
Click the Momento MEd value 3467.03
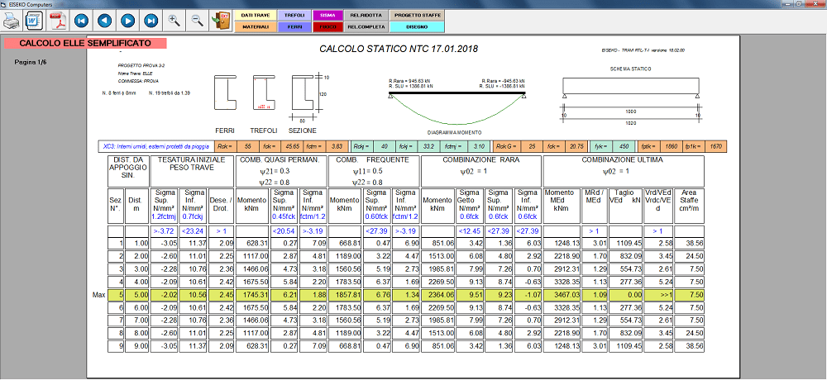562,295
